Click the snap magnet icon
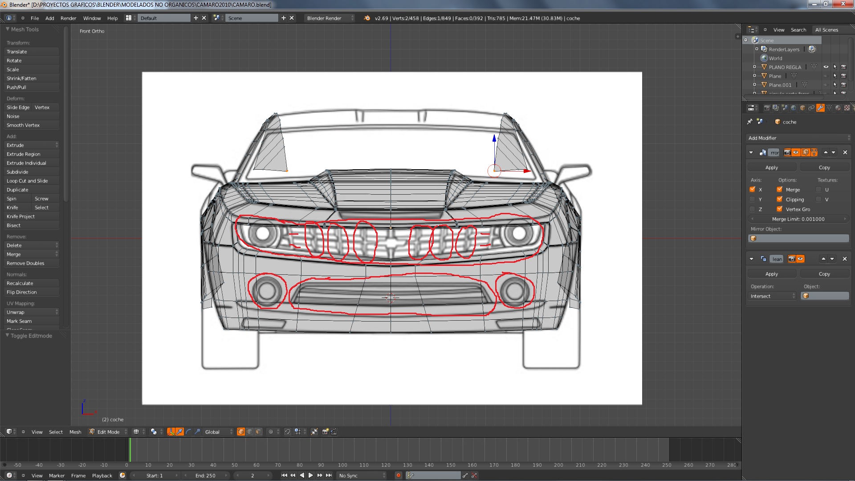 tap(288, 432)
